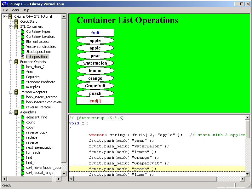Click the tree panel scroll up arrow
Viewport: 252px width, 189px height.
pos(64,16)
